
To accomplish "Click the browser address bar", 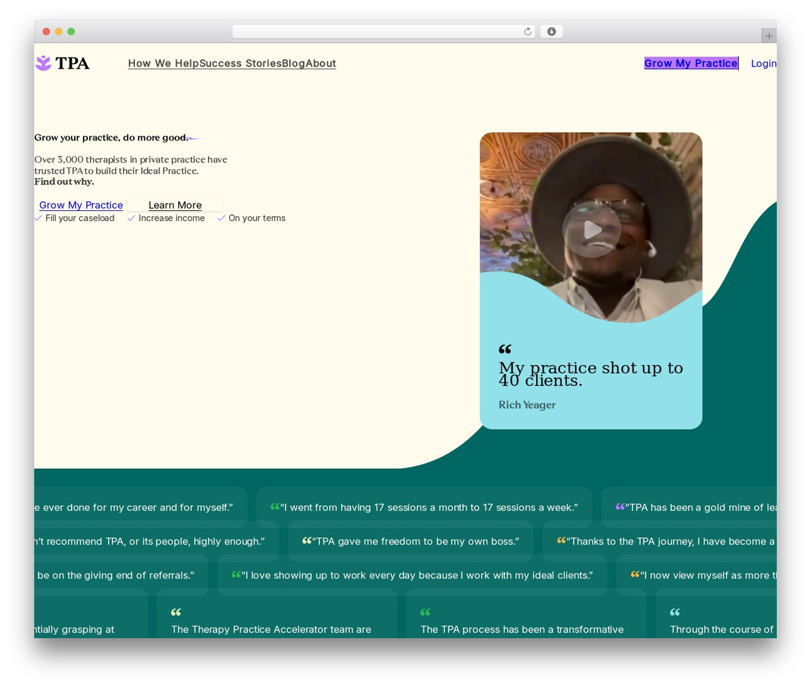I will pyautogui.click(x=384, y=32).
